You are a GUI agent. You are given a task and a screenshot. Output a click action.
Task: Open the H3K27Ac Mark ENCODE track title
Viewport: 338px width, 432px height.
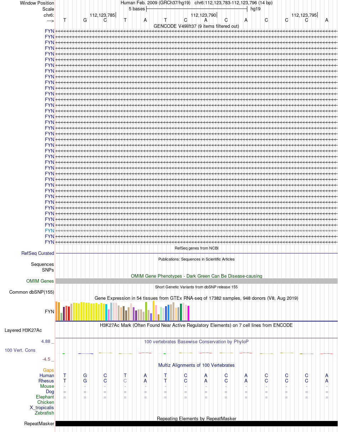coord(196,325)
